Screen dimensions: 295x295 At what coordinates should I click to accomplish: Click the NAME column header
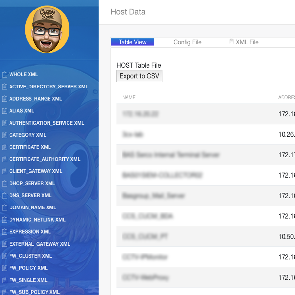(x=129, y=97)
